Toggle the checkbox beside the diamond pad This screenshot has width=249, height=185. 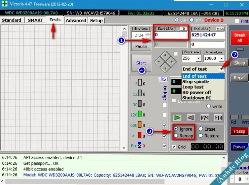[175, 54]
